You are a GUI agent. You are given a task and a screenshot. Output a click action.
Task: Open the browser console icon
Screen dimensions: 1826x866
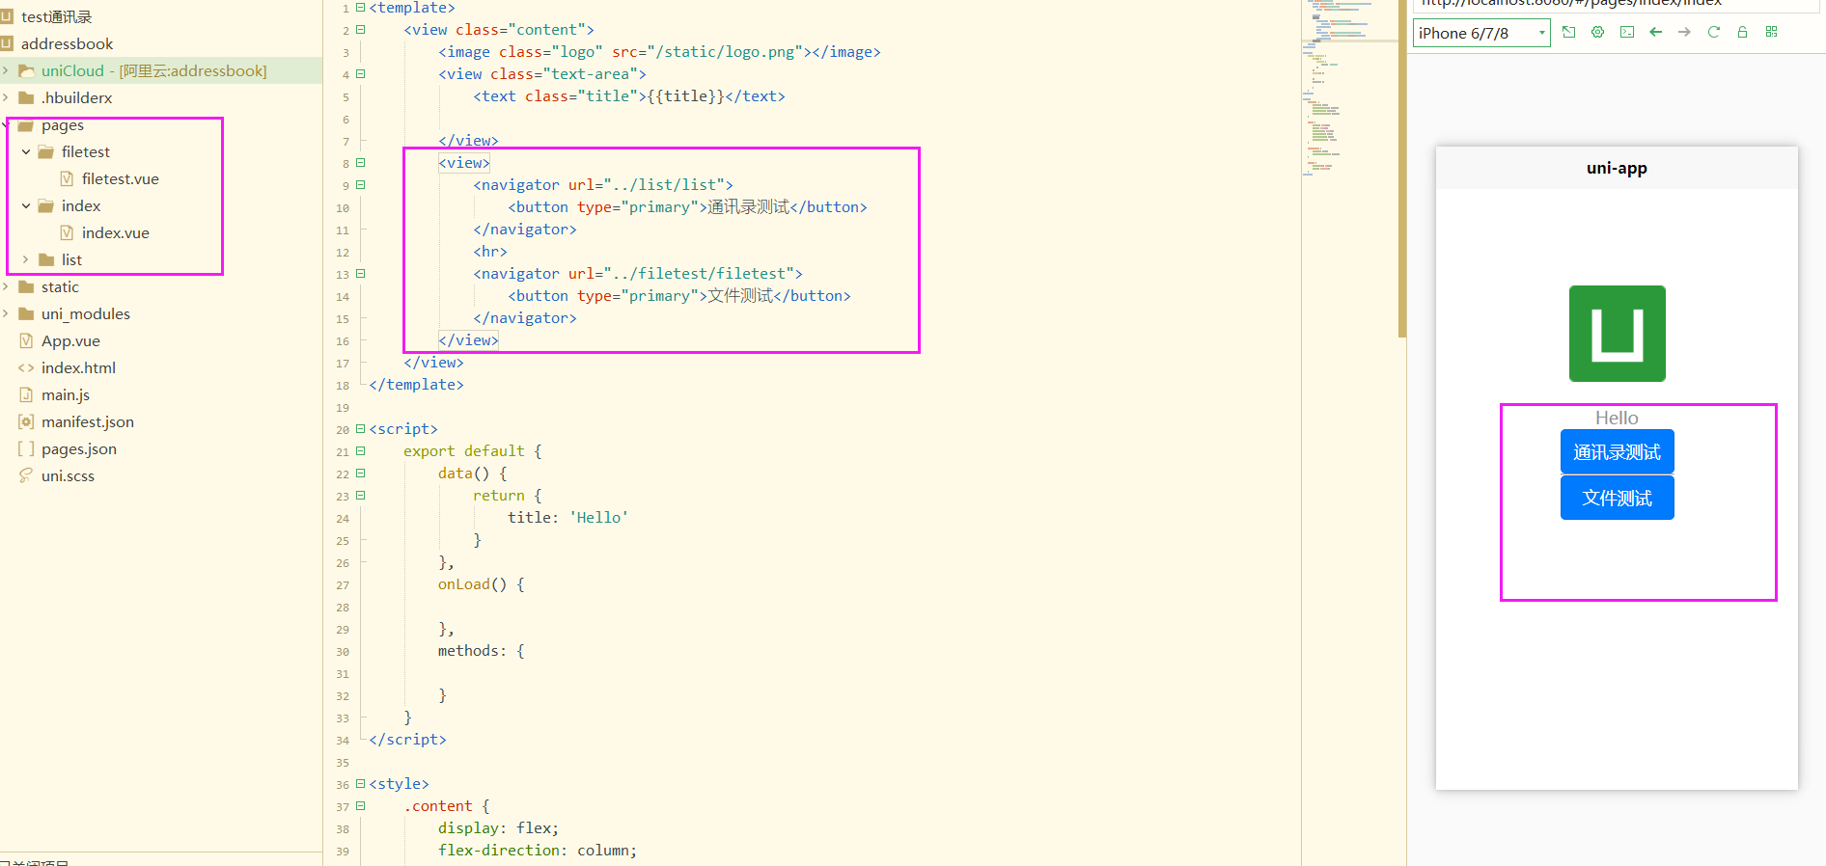point(1627,32)
